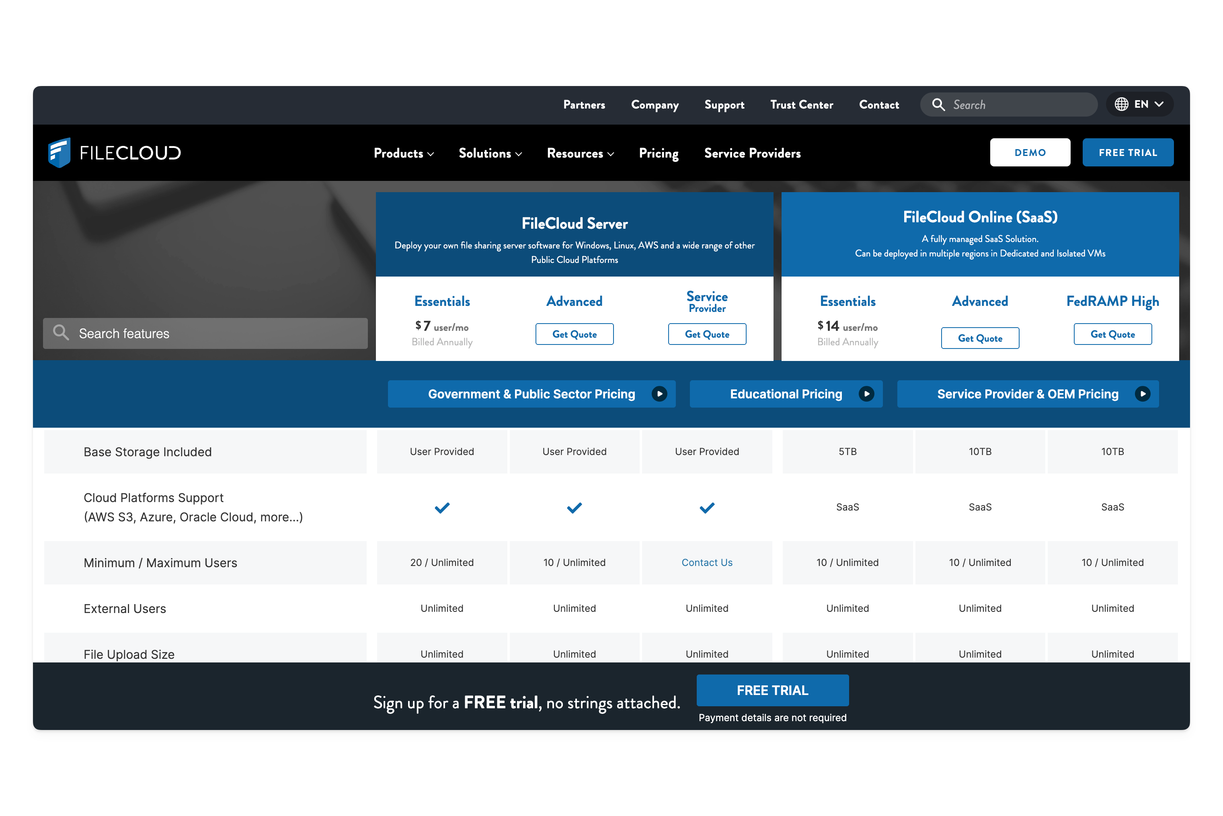Click the Educational Pricing play arrow icon
This screenshot has height=816, width=1223.
[866, 394]
